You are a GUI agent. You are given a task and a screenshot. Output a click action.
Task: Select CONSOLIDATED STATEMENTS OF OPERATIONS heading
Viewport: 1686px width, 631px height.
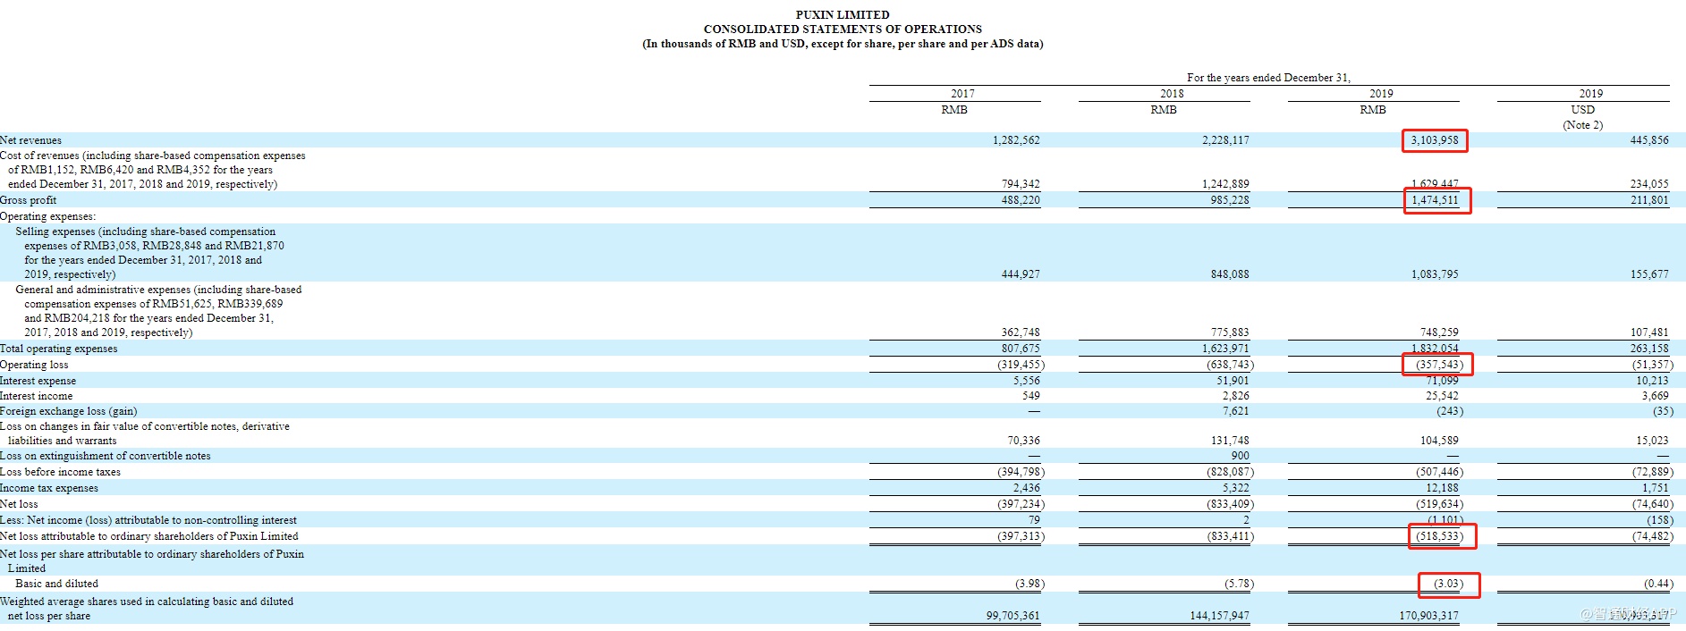(843, 29)
